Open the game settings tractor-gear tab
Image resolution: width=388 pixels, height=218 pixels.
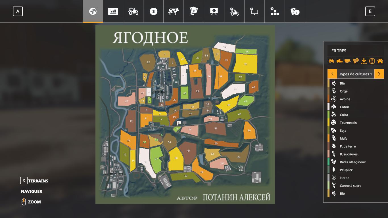pos(234,11)
